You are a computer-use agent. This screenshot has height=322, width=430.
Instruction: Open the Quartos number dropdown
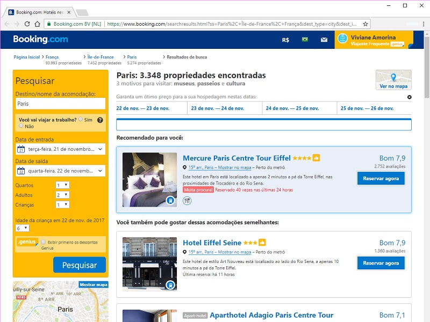pos(62,185)
